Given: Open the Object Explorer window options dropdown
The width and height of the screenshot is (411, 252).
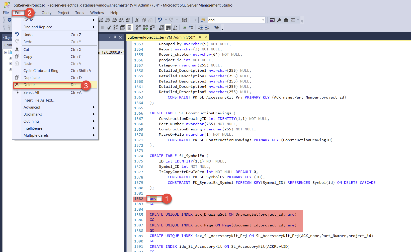Looking at the screenshot, I should [110, 37].
